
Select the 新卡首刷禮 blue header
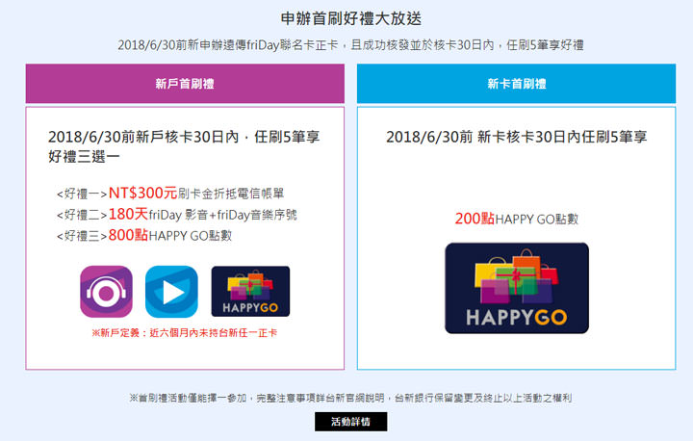point(516,84)
